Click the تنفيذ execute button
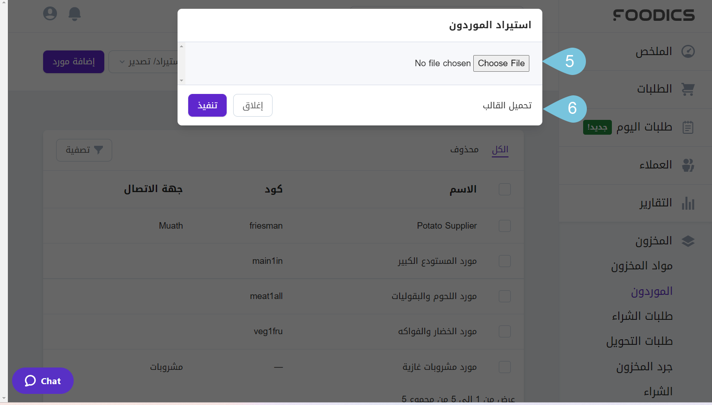 pos(207,105)
